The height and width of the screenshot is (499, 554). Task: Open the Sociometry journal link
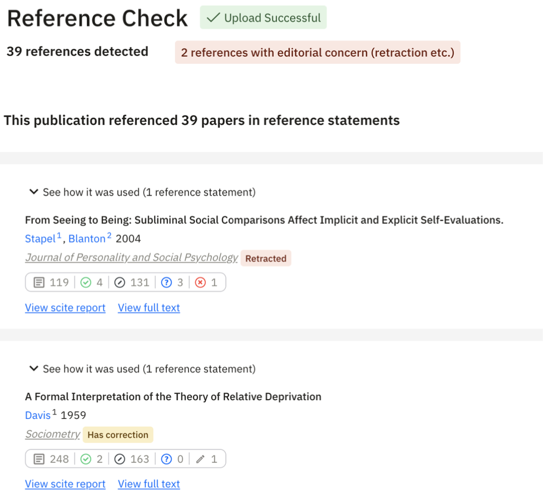point(52,434)
